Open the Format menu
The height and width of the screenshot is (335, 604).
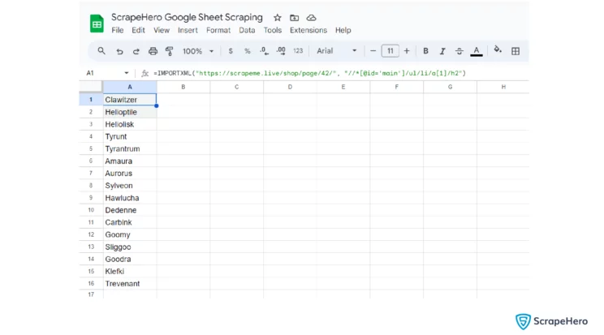click(218, 30)
